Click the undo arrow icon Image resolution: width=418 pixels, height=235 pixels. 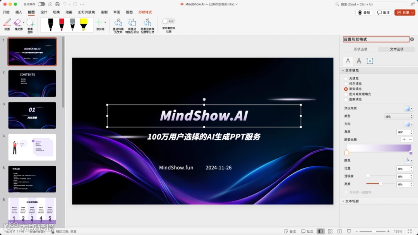(x=65, y=4)
